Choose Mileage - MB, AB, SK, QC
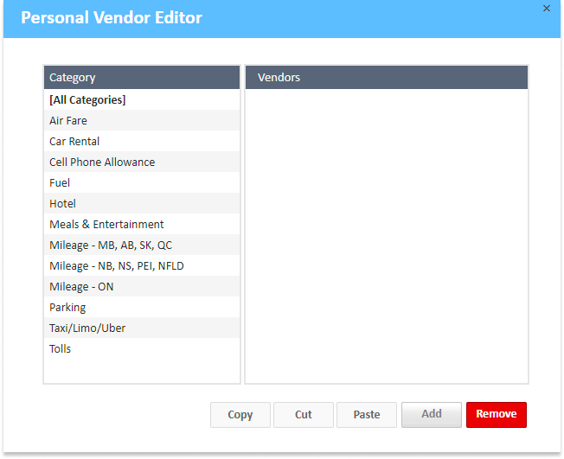 [111, 245]
